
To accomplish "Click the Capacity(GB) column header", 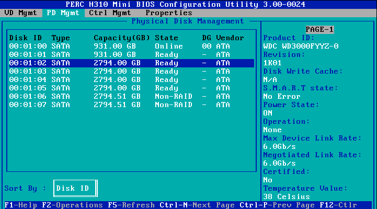I will [x=122, y=38].
